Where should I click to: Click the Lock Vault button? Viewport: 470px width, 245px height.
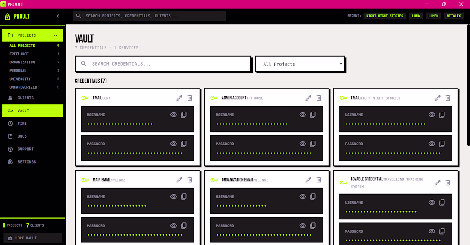[32, 238]
